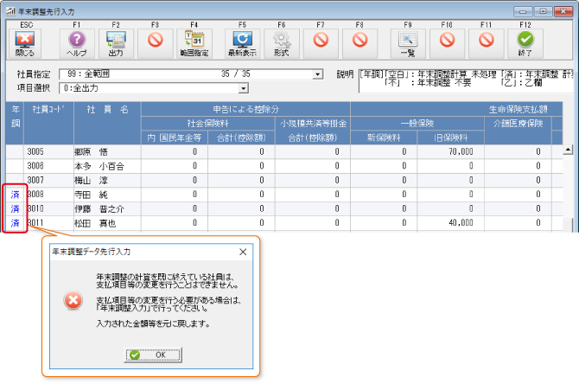
Task: Click the green 終了 checkmark icon
Action: coord(525,38)
